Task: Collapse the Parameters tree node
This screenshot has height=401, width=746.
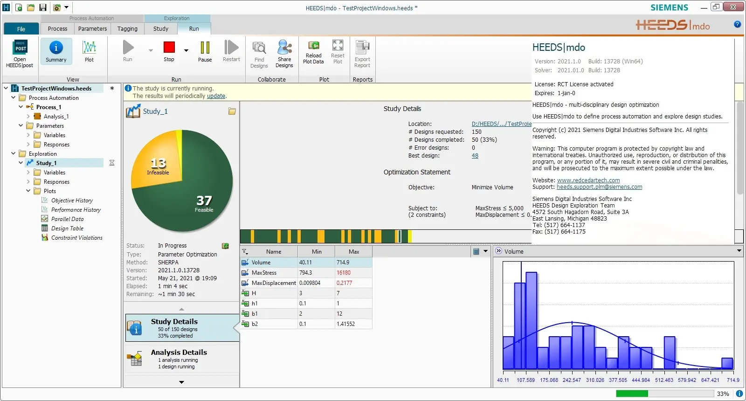Action: (x=21, y=125)
